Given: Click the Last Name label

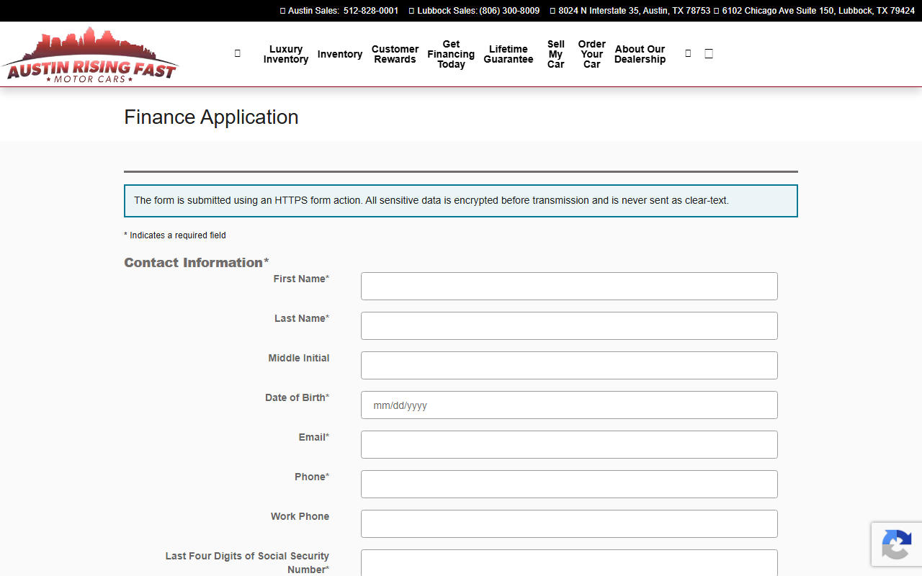Looking at the screenshot, I should click(302, 318).
